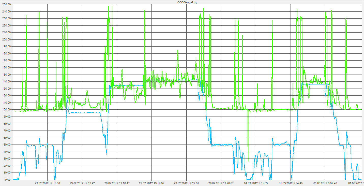Select the 29.02.2012 19:22:59 axis label
364x186 pixels.
tap(186, 183)
